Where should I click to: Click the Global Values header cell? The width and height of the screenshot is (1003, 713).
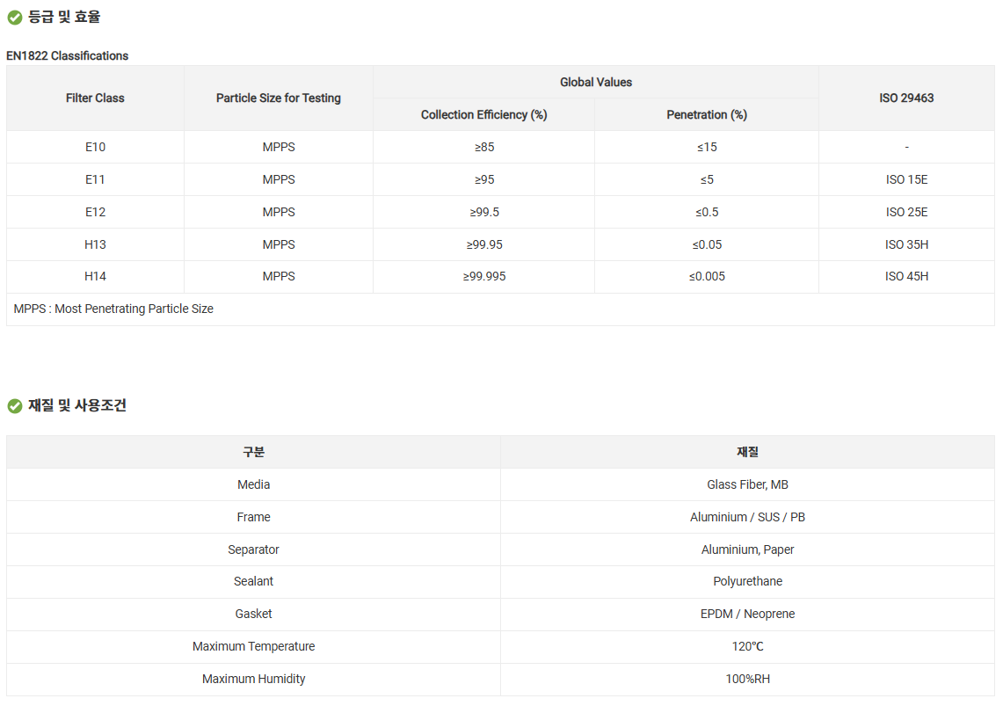[x=596, y=82]
